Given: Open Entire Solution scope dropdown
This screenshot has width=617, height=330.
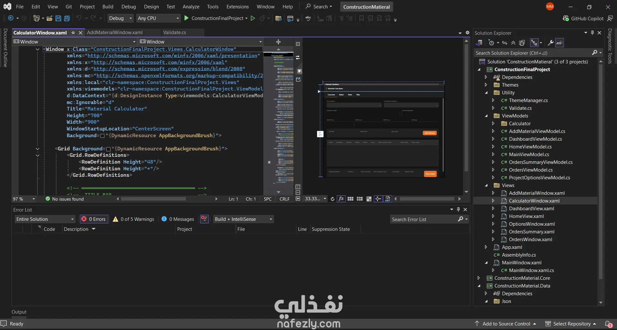Looking at the screenshot, I should pos(45,219).
